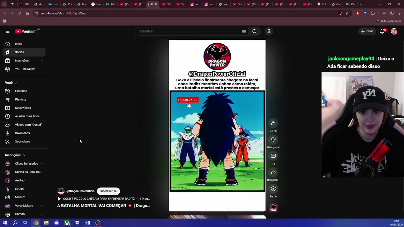Open the Chrome apps grid shortcut
The image size is (404, 227).
point(4,21)
